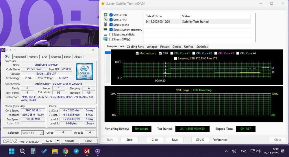Open File Explorer from the taskbar

(x=55, y=151)
